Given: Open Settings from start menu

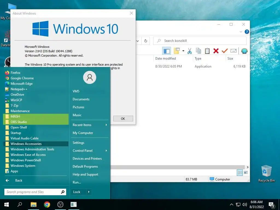Looking at the screenshot, I should (90, 143).
